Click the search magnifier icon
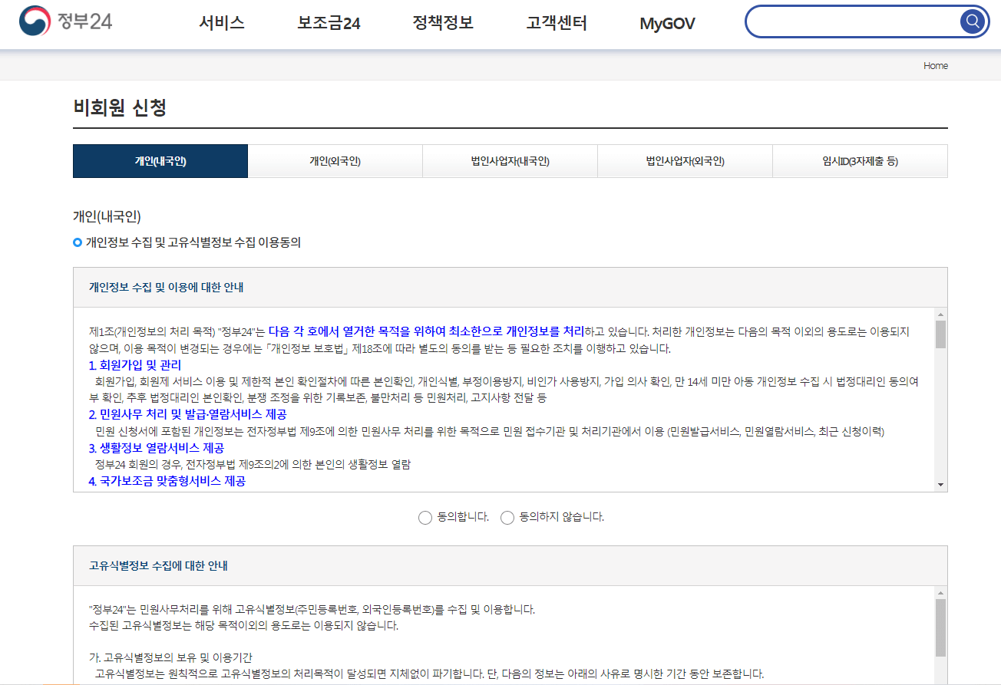Viewport: 1001px width, 685px height. point(972,21)
